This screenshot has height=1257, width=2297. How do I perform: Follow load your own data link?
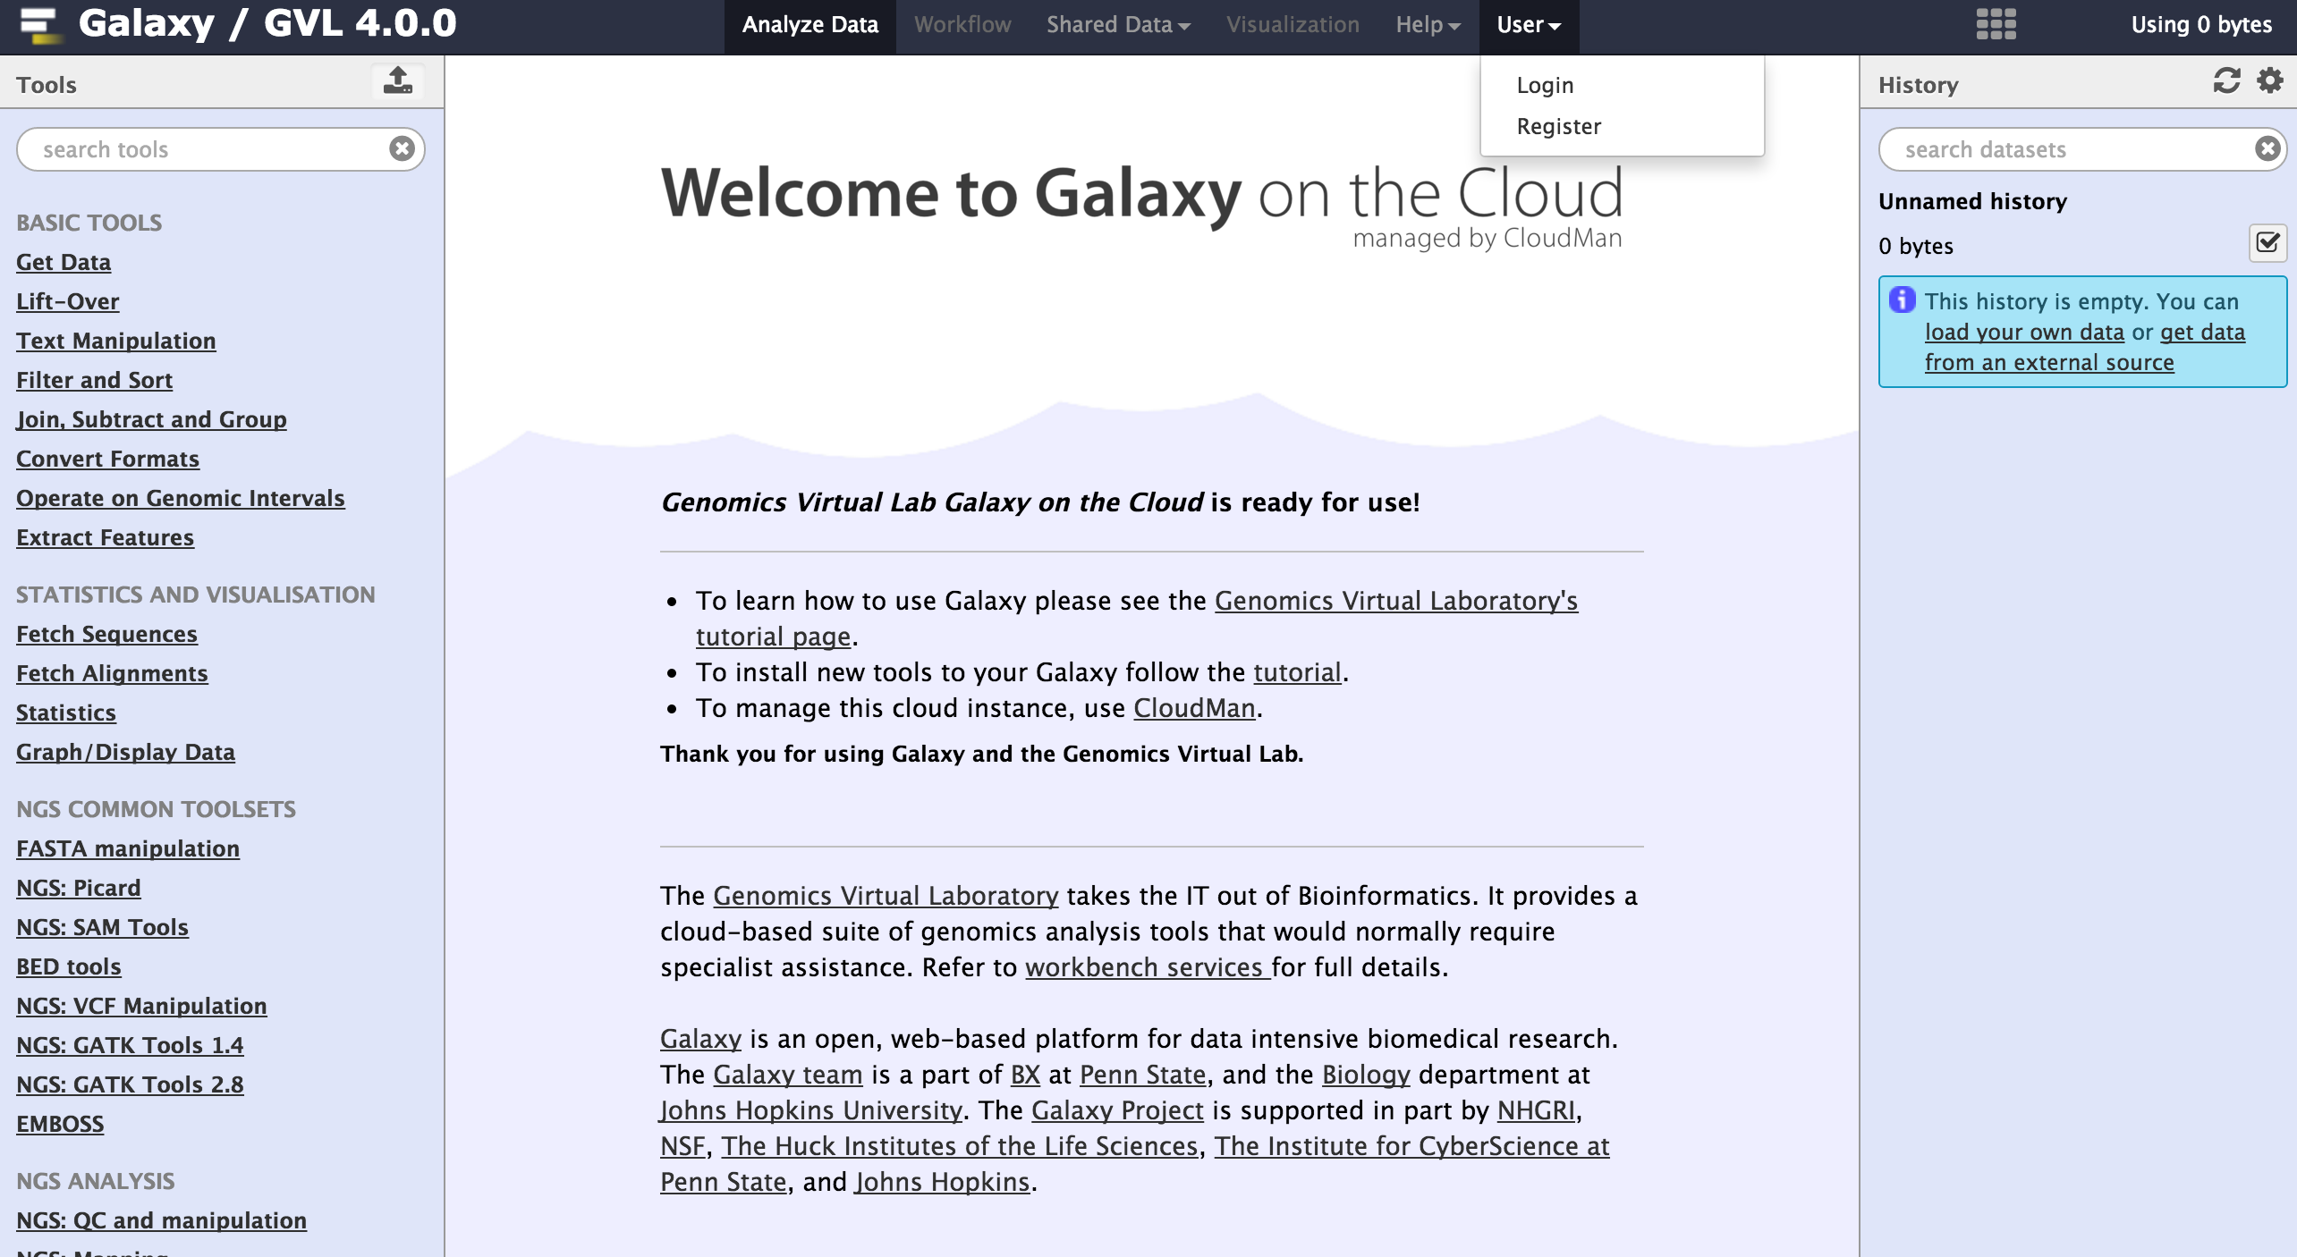point(2024,332)
